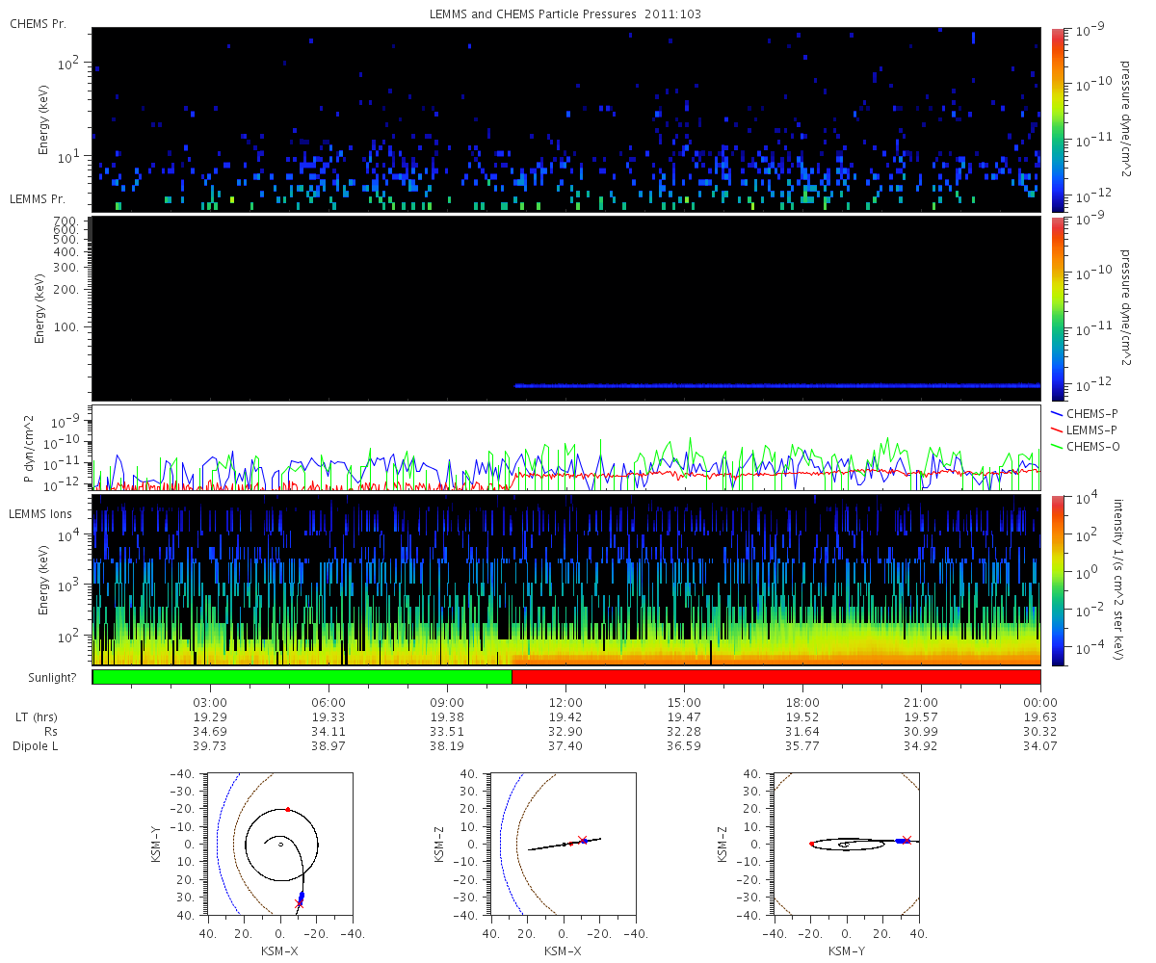The height and width of the screenshot is (963, 1156).
Task: Click the red cross marker in KSM-X/KSM-Z plot
Action: (x=582, y=840)
